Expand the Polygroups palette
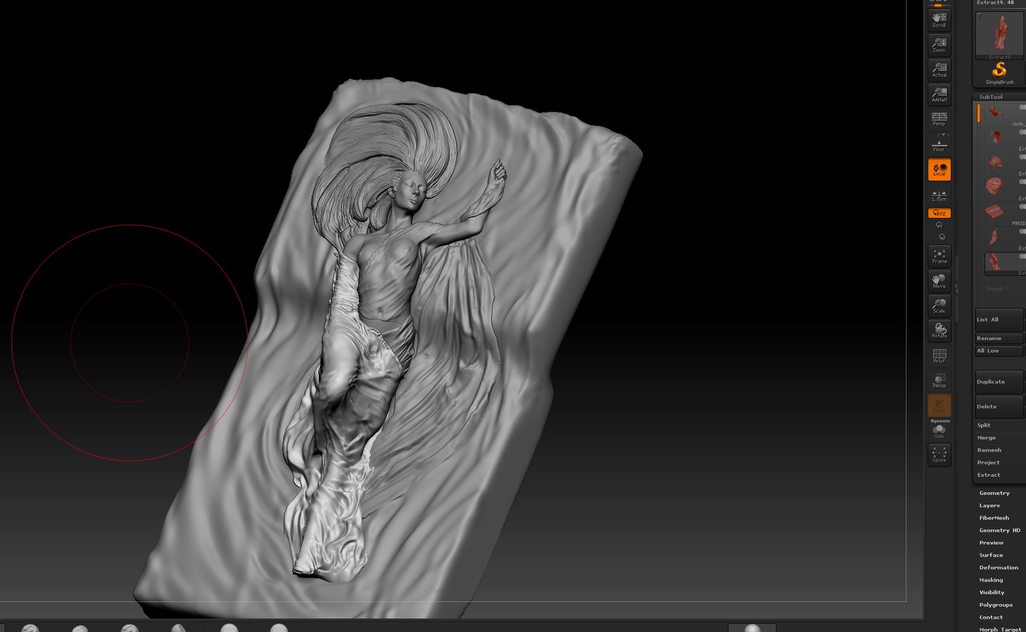The image size is (1026, 632). pos(996,605)
